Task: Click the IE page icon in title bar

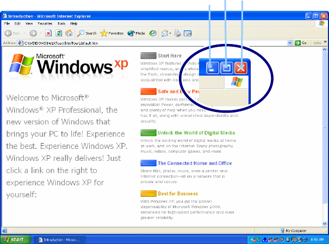Action: click(x=4, y=16)
